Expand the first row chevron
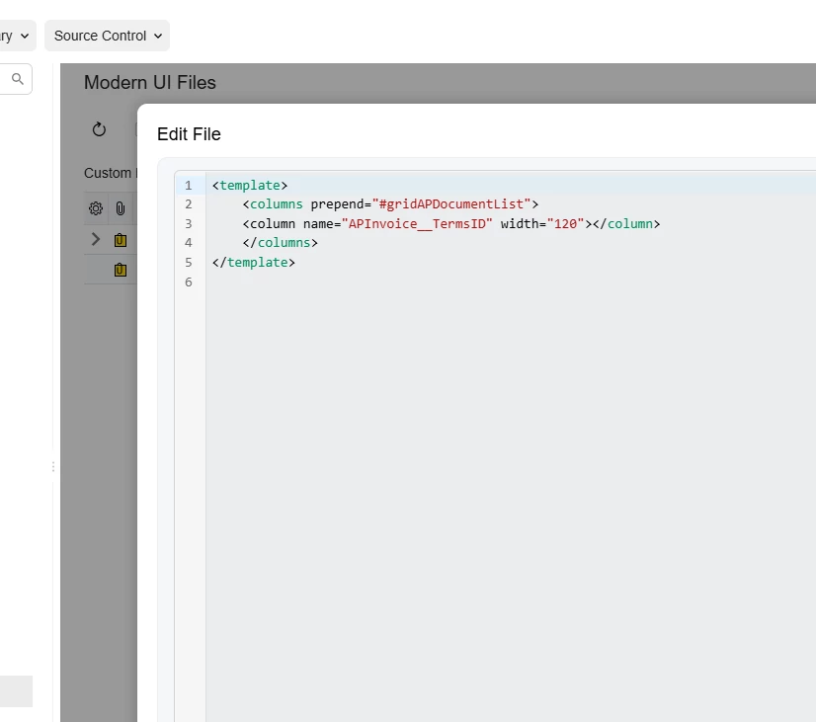 coord(96,239)
